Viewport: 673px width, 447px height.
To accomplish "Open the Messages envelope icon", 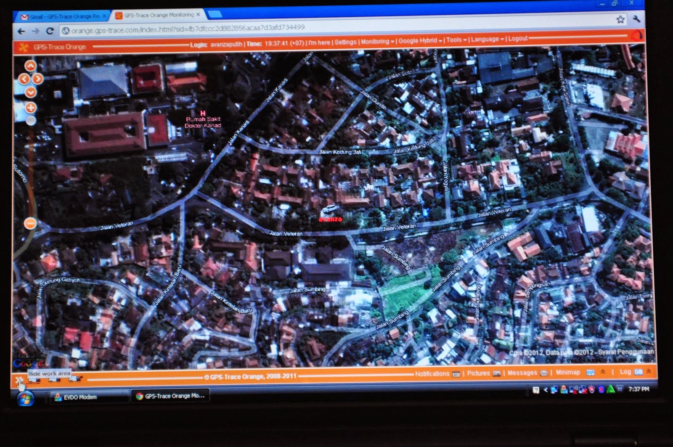I will tap(544, 373).
